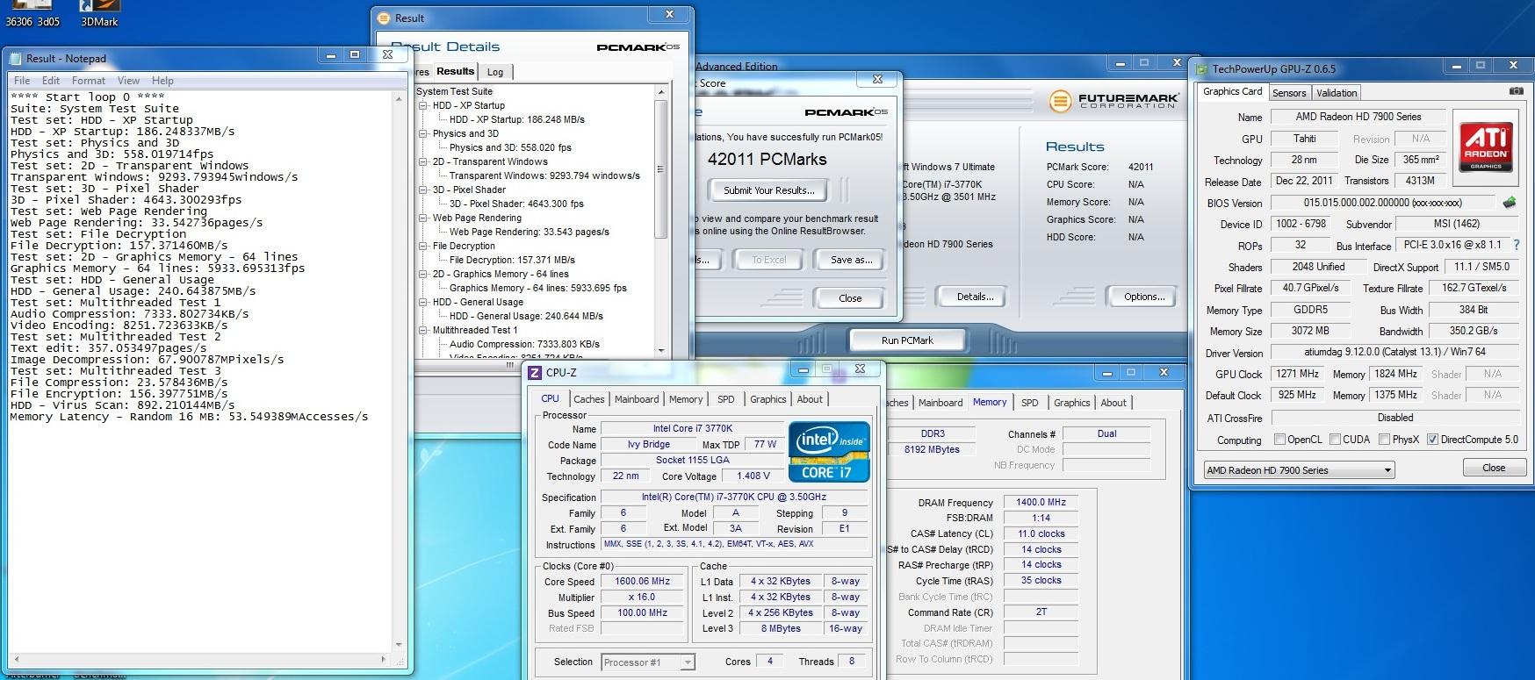Toggle the PhysX checkbox in GPU-Z
The image size is (1535, 680).
[1384, 440]
